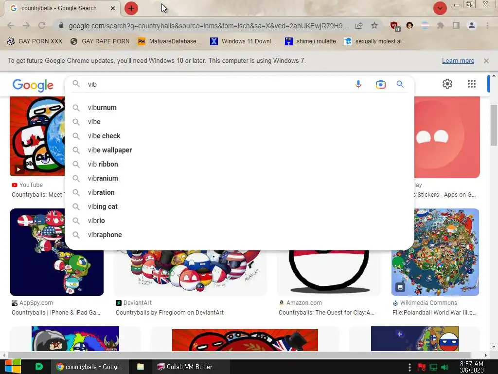Open the Chrome profile avatar icon
Image resolution: width=498 pixels, height=374 pixels.
[472, 25]
